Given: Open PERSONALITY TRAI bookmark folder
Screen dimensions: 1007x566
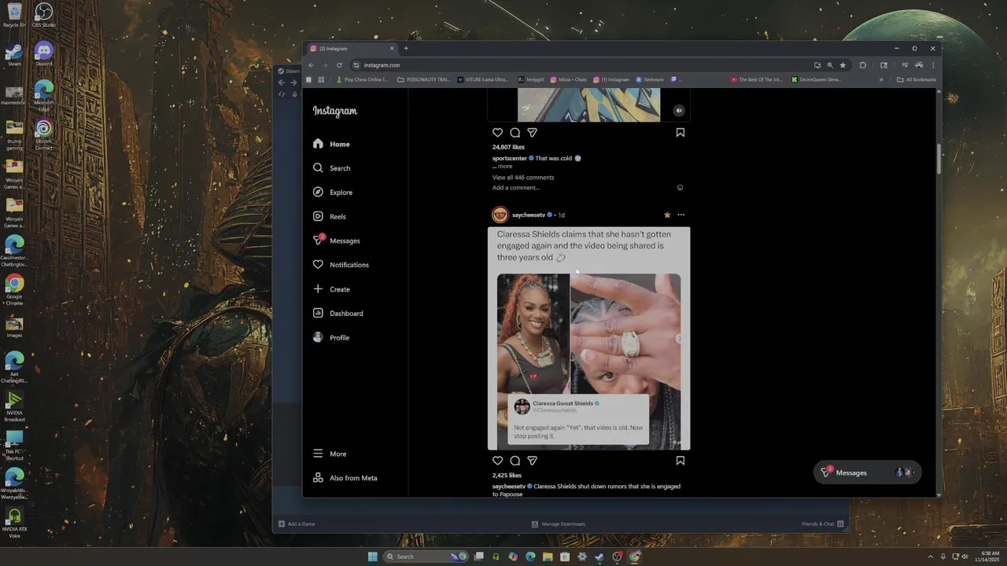Looking at the screenshot, I should [x=424, y=79].
